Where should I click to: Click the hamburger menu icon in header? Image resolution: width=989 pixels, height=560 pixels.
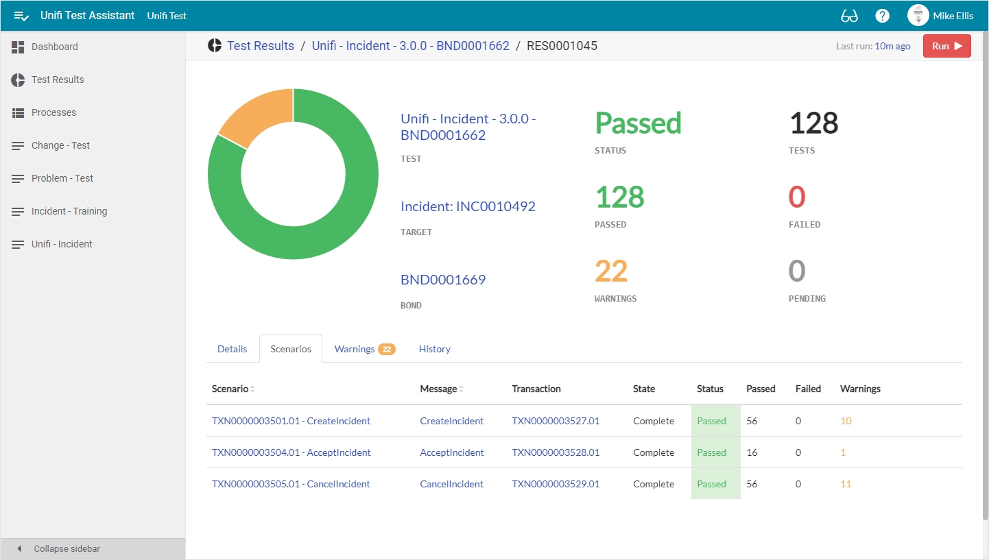(21, 16)
